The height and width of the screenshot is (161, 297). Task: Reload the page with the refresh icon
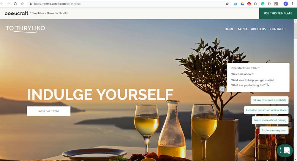click(x=15, y=4)
